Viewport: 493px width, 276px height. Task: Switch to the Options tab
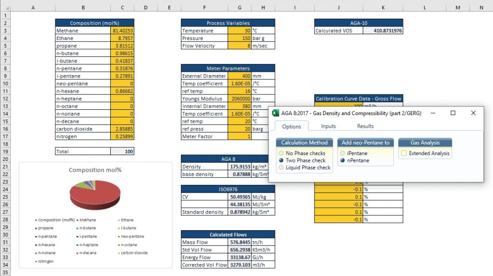[291, 126]
